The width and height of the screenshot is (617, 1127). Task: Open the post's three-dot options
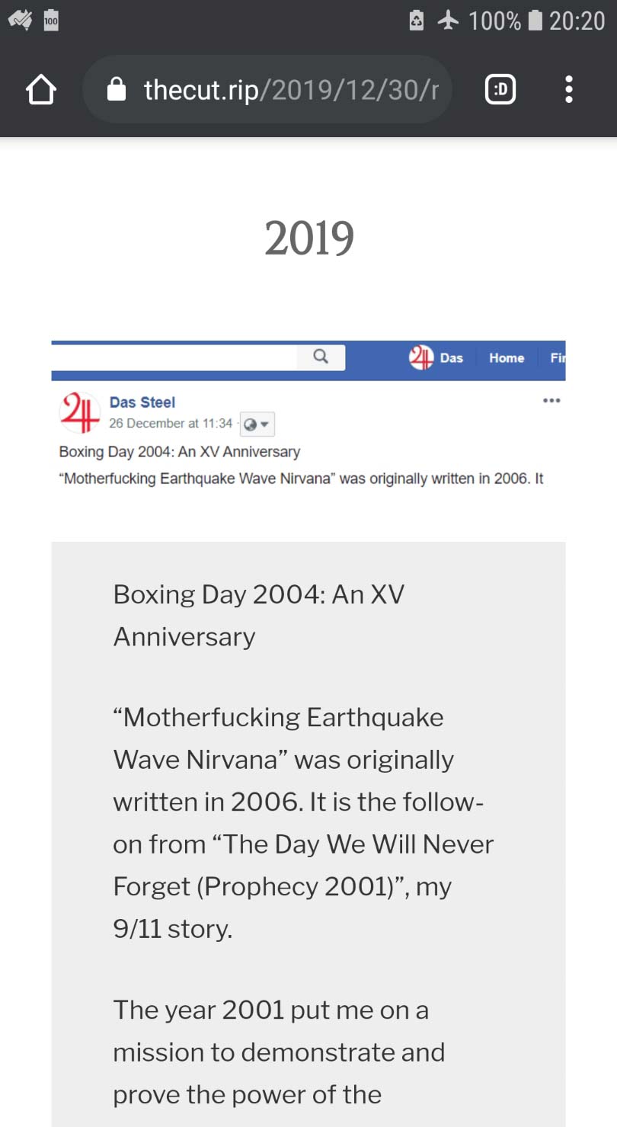point(551,401)
